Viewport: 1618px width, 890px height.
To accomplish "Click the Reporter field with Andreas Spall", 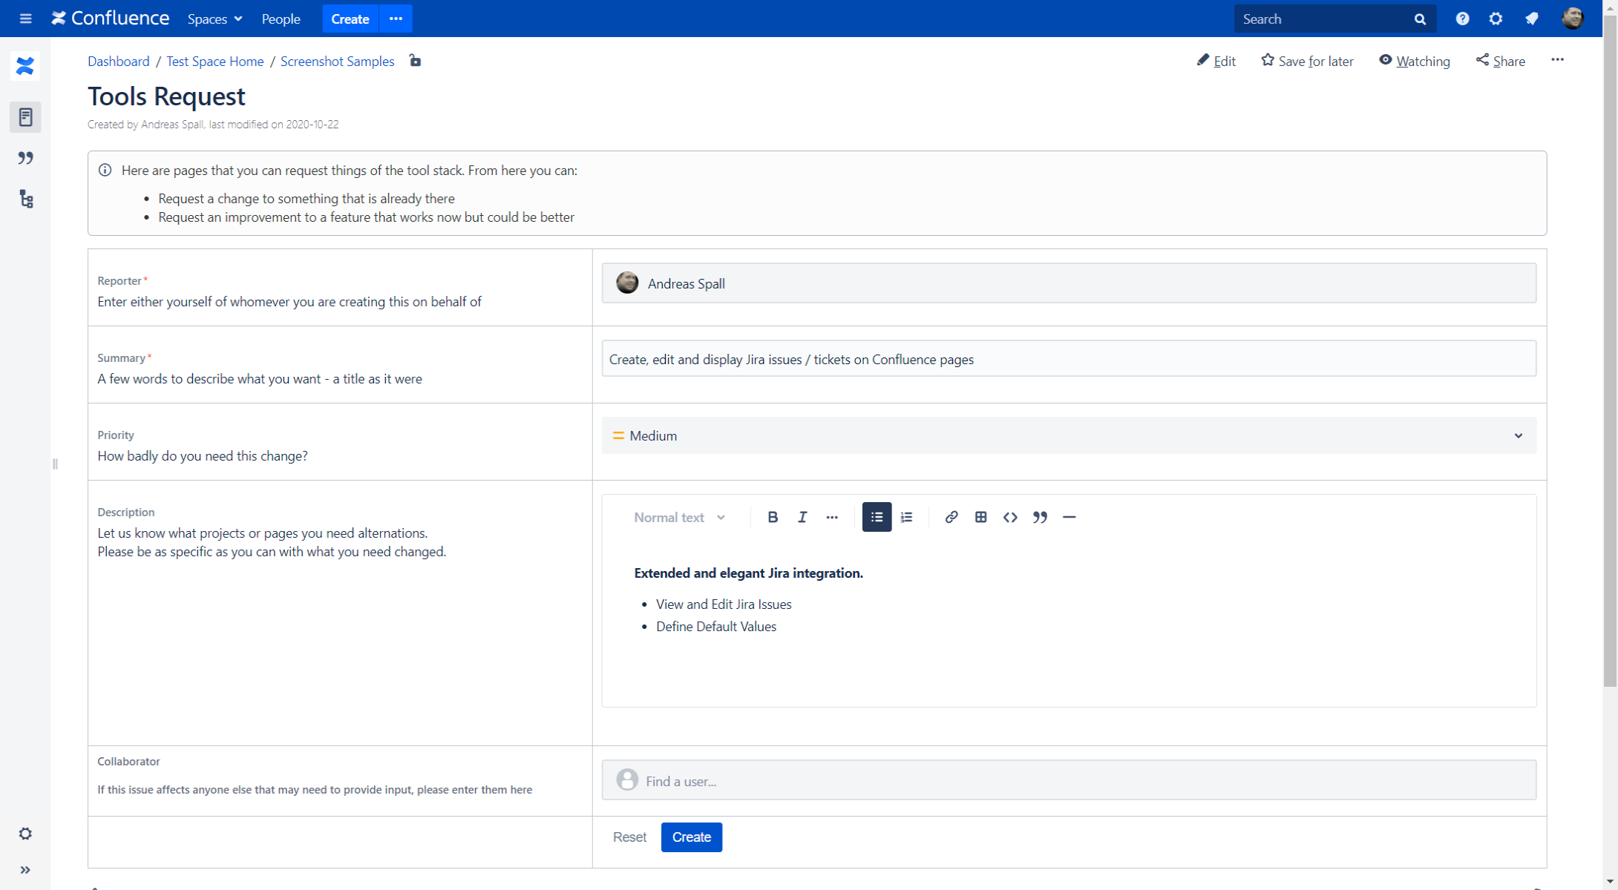I will click(1069, 283).
